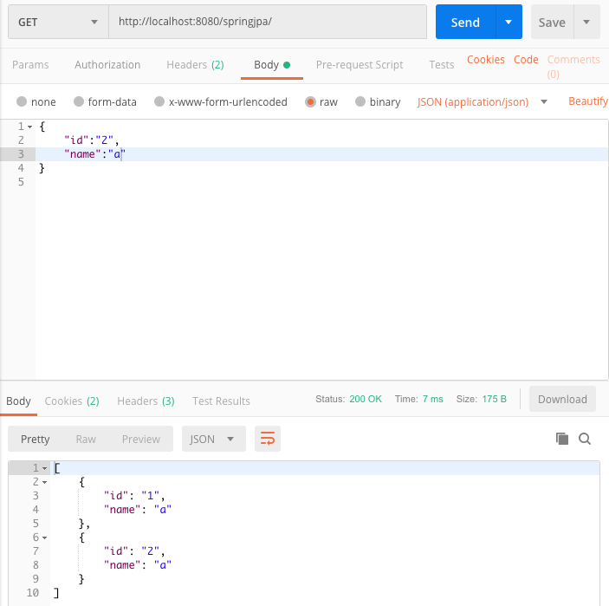This screenshot has width=609, height=606.
Task: Open the Code link
Action: point(526,60)
